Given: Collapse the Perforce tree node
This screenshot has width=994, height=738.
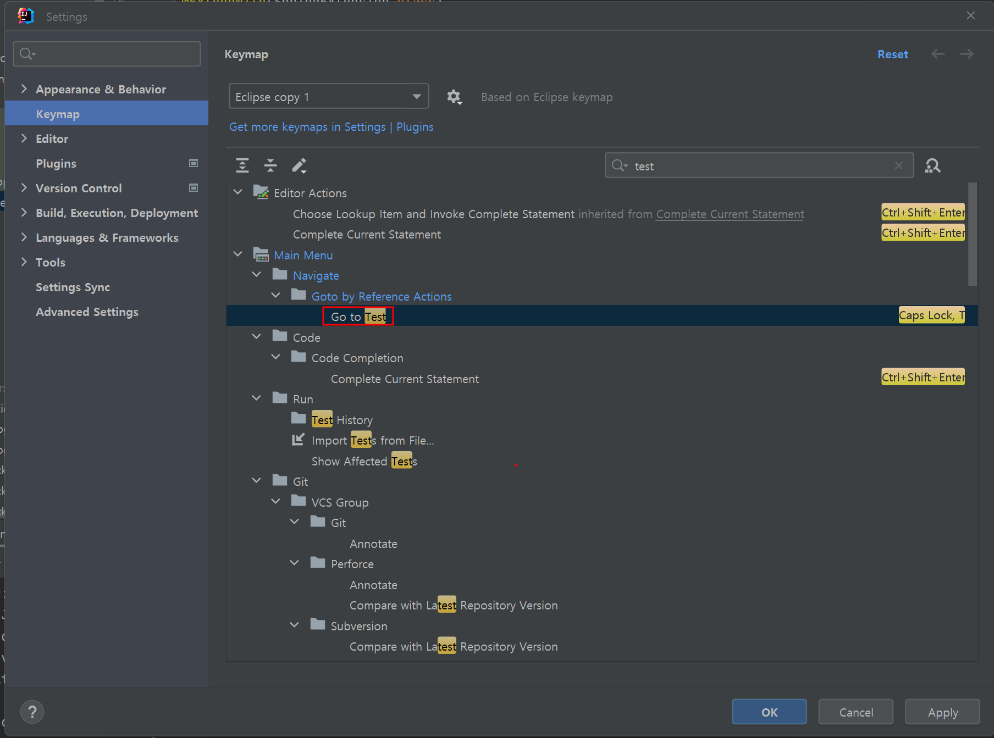Looking at the screenshot, I should click(x=294, y=563).
